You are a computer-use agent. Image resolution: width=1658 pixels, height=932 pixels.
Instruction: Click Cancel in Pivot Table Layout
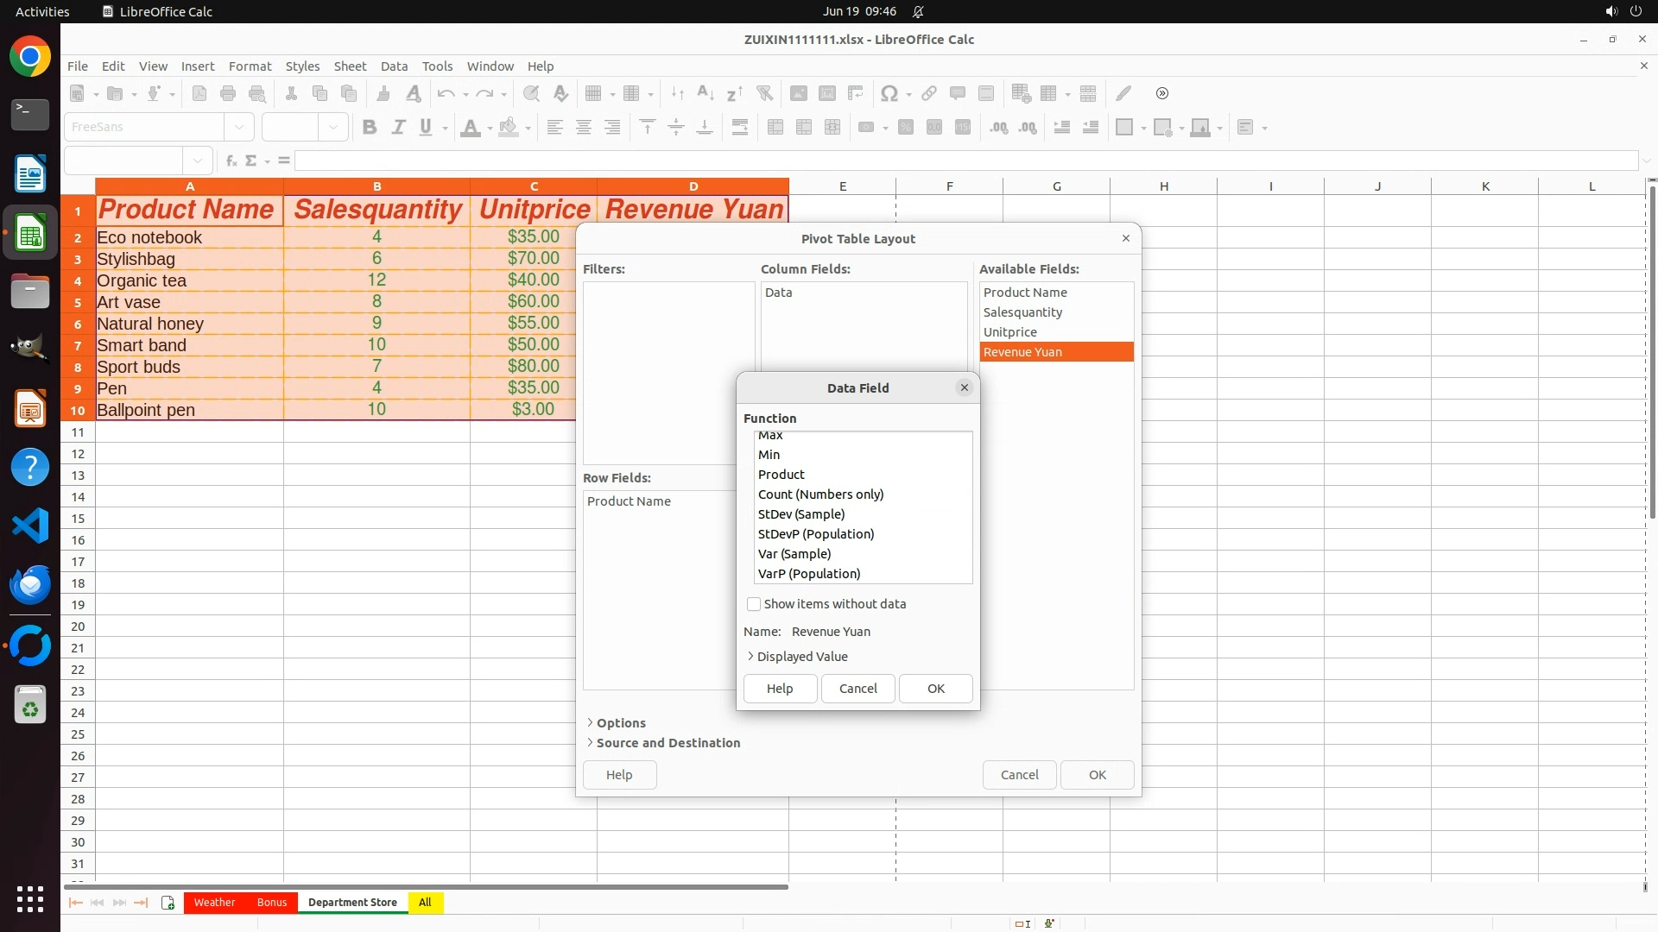(1019, 775)
